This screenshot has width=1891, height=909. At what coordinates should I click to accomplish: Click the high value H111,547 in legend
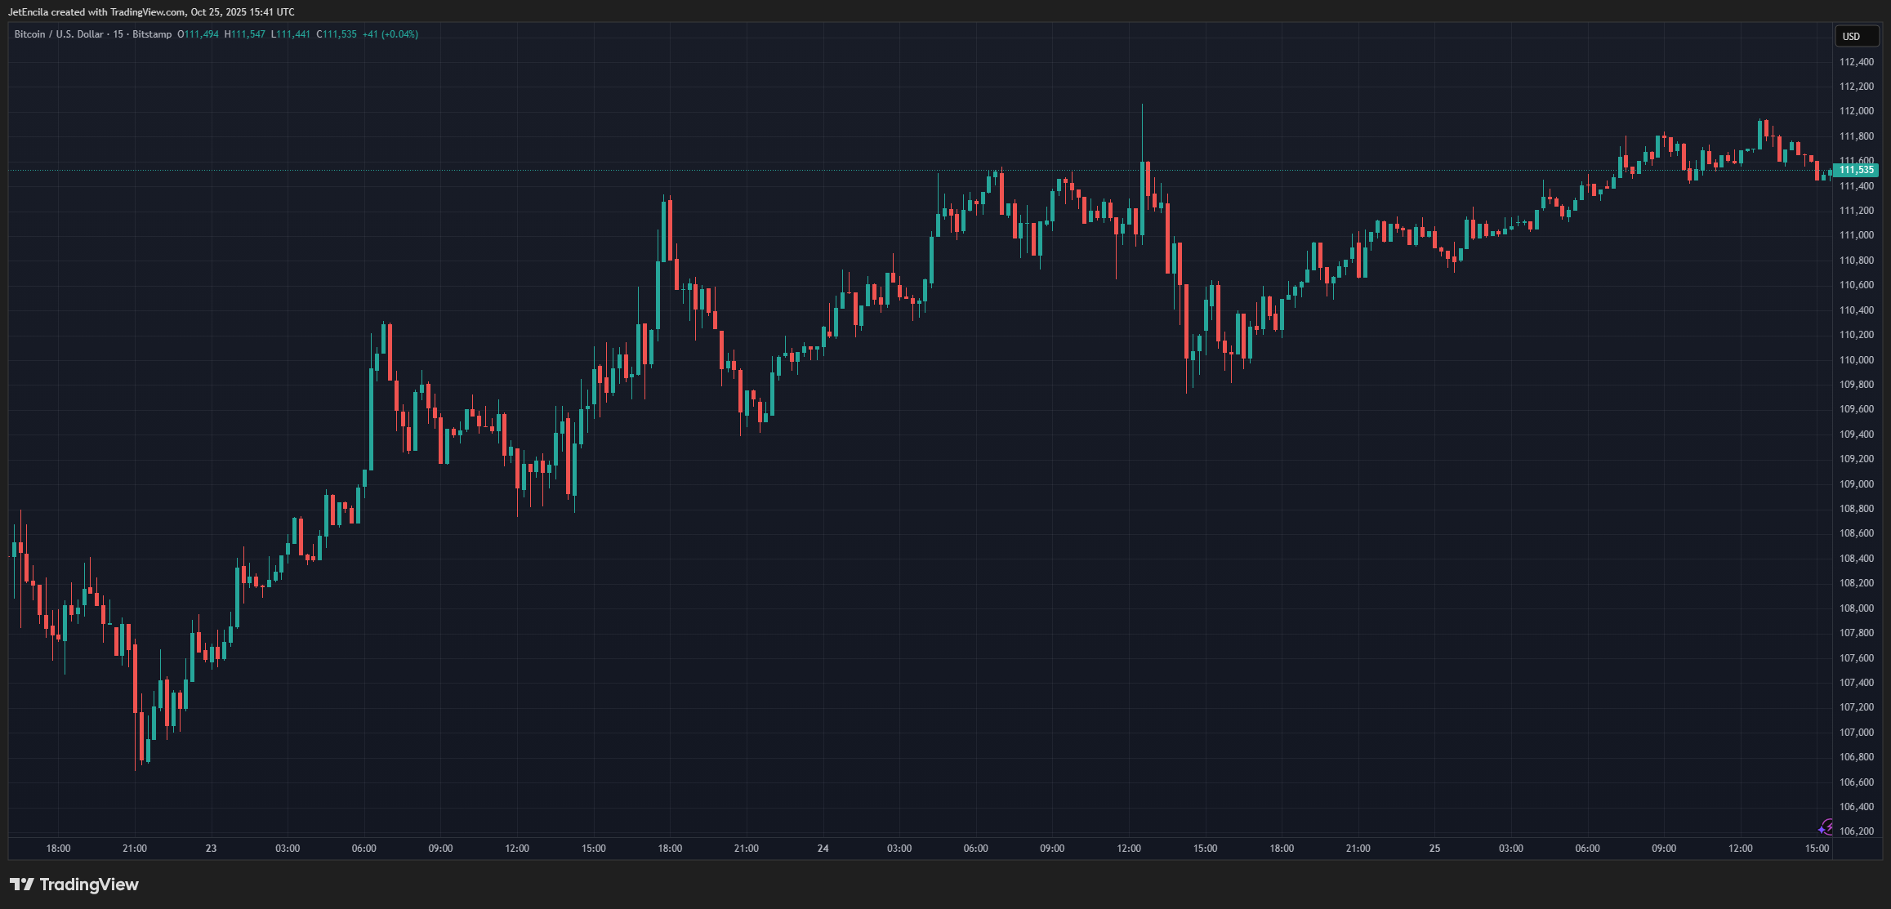[245, 34]
